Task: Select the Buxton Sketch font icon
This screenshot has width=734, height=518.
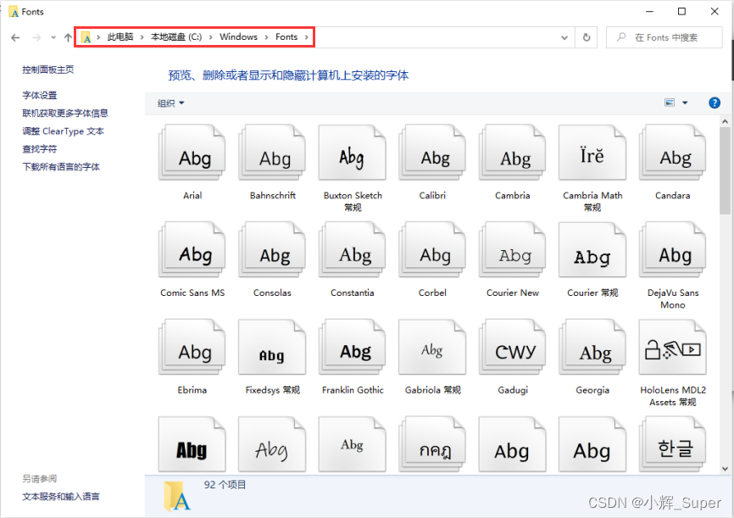Action: coord(352,153)
